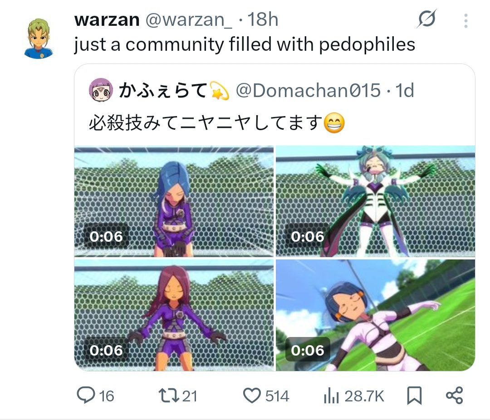The width and height of the screenshot is (490, 420).
Task: Bookmark the tweet with the bookmark icon
Action: tap(414, 396)
